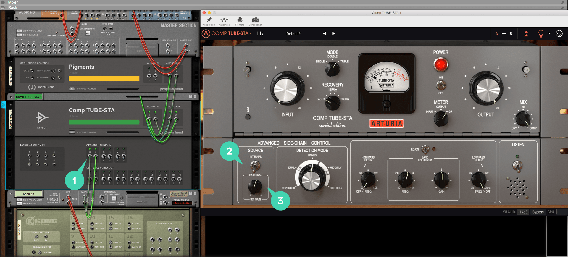Click the VU meter display
The width and height of the screenshot is (568, 257).
click(x=387, y=77)
